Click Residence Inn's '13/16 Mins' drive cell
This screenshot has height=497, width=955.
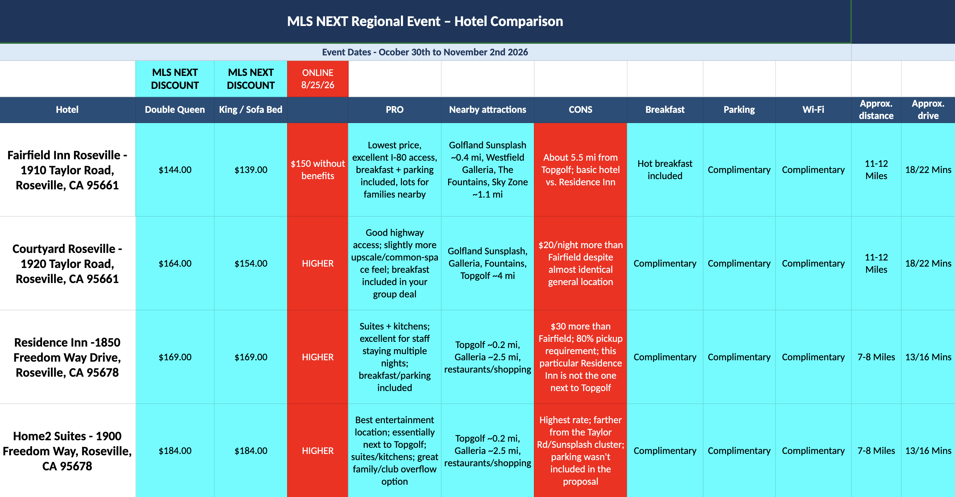pyautogui.click(x=928, y=357)
